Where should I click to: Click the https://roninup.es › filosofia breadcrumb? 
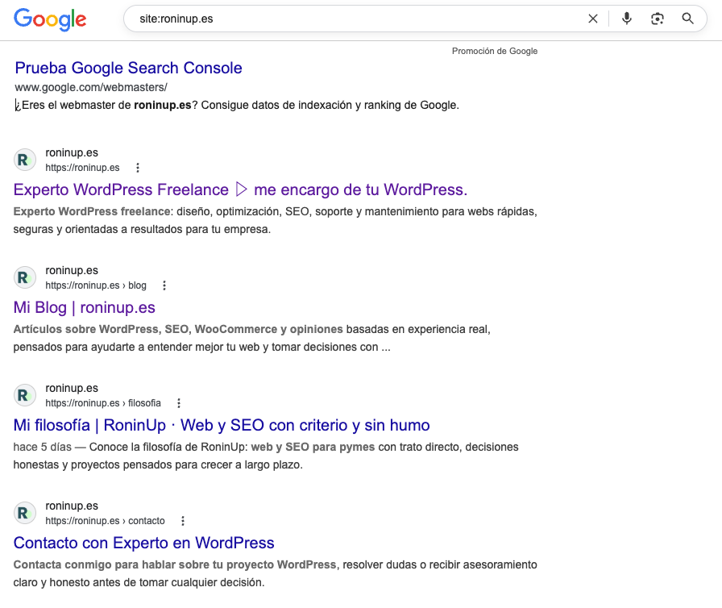click(x=103, y=403)
